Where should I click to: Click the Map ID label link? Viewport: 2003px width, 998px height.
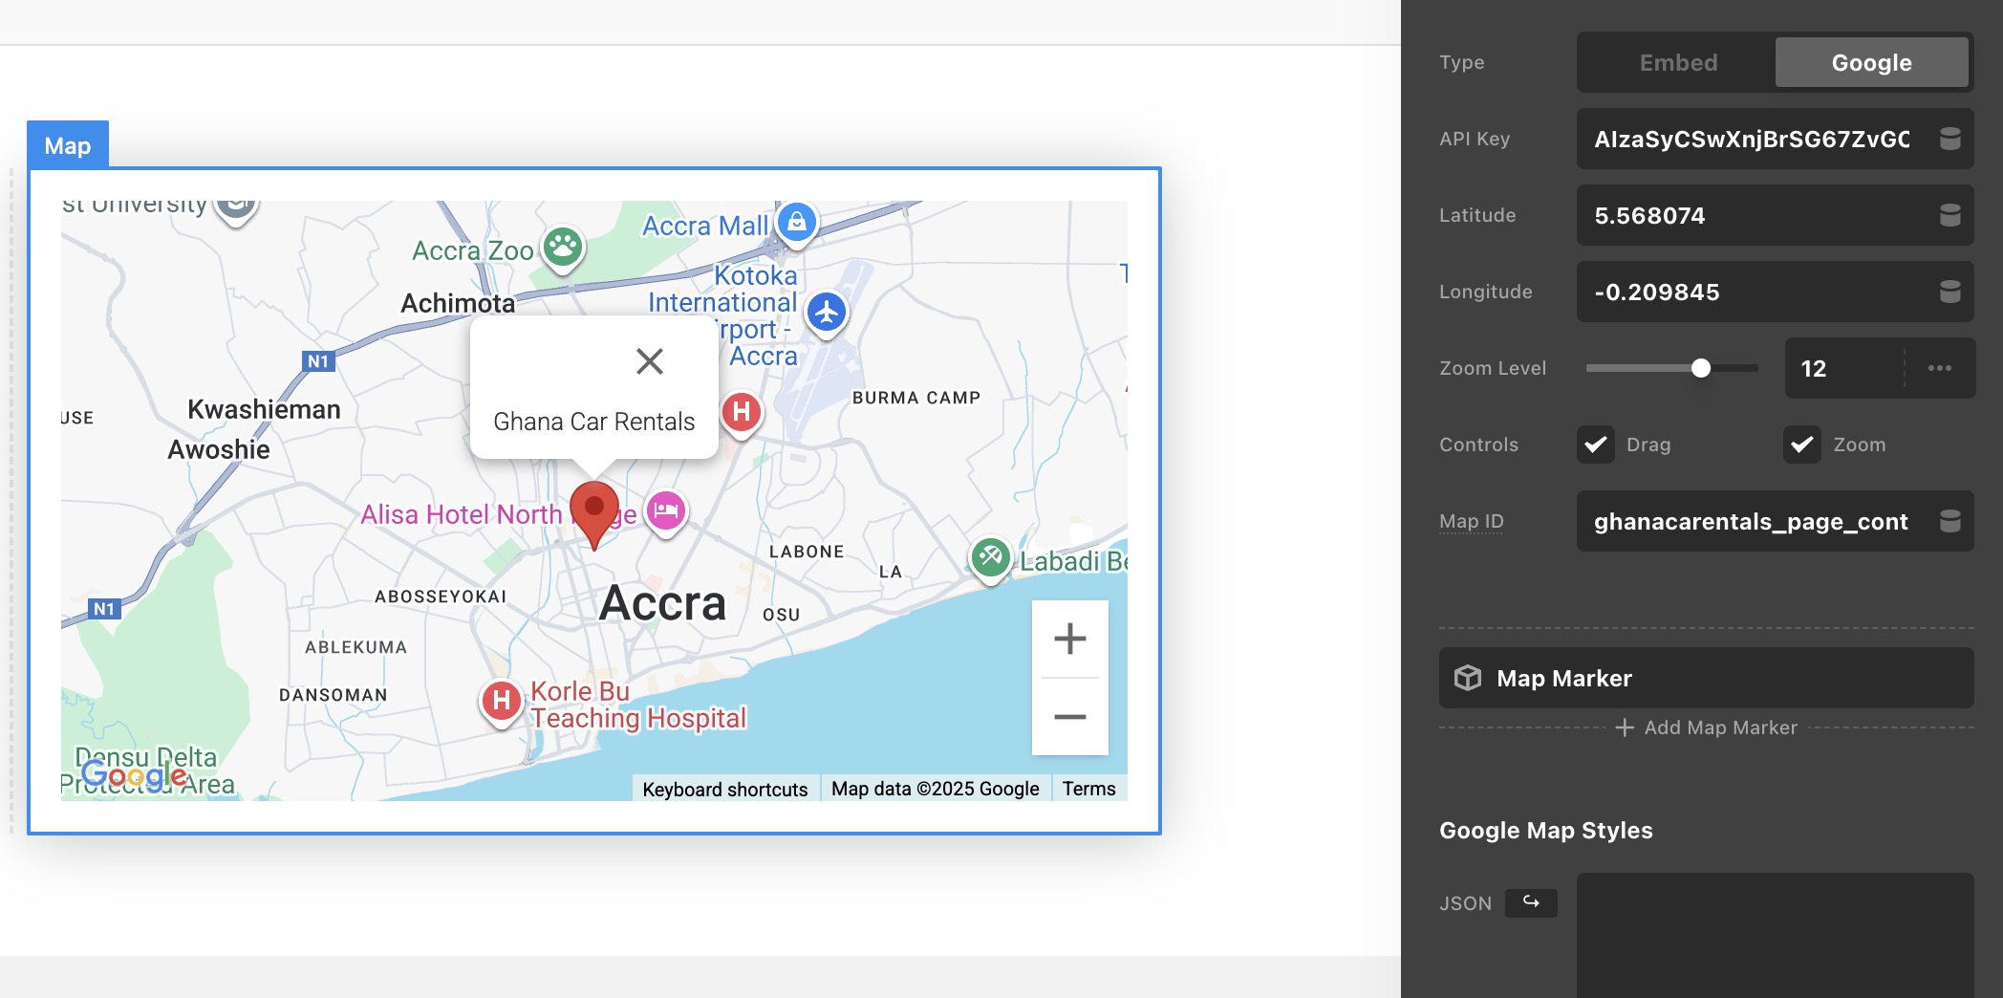click(1471, 521)
